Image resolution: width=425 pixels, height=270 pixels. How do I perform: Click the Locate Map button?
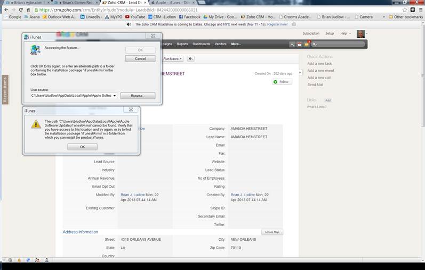[272, 232]
